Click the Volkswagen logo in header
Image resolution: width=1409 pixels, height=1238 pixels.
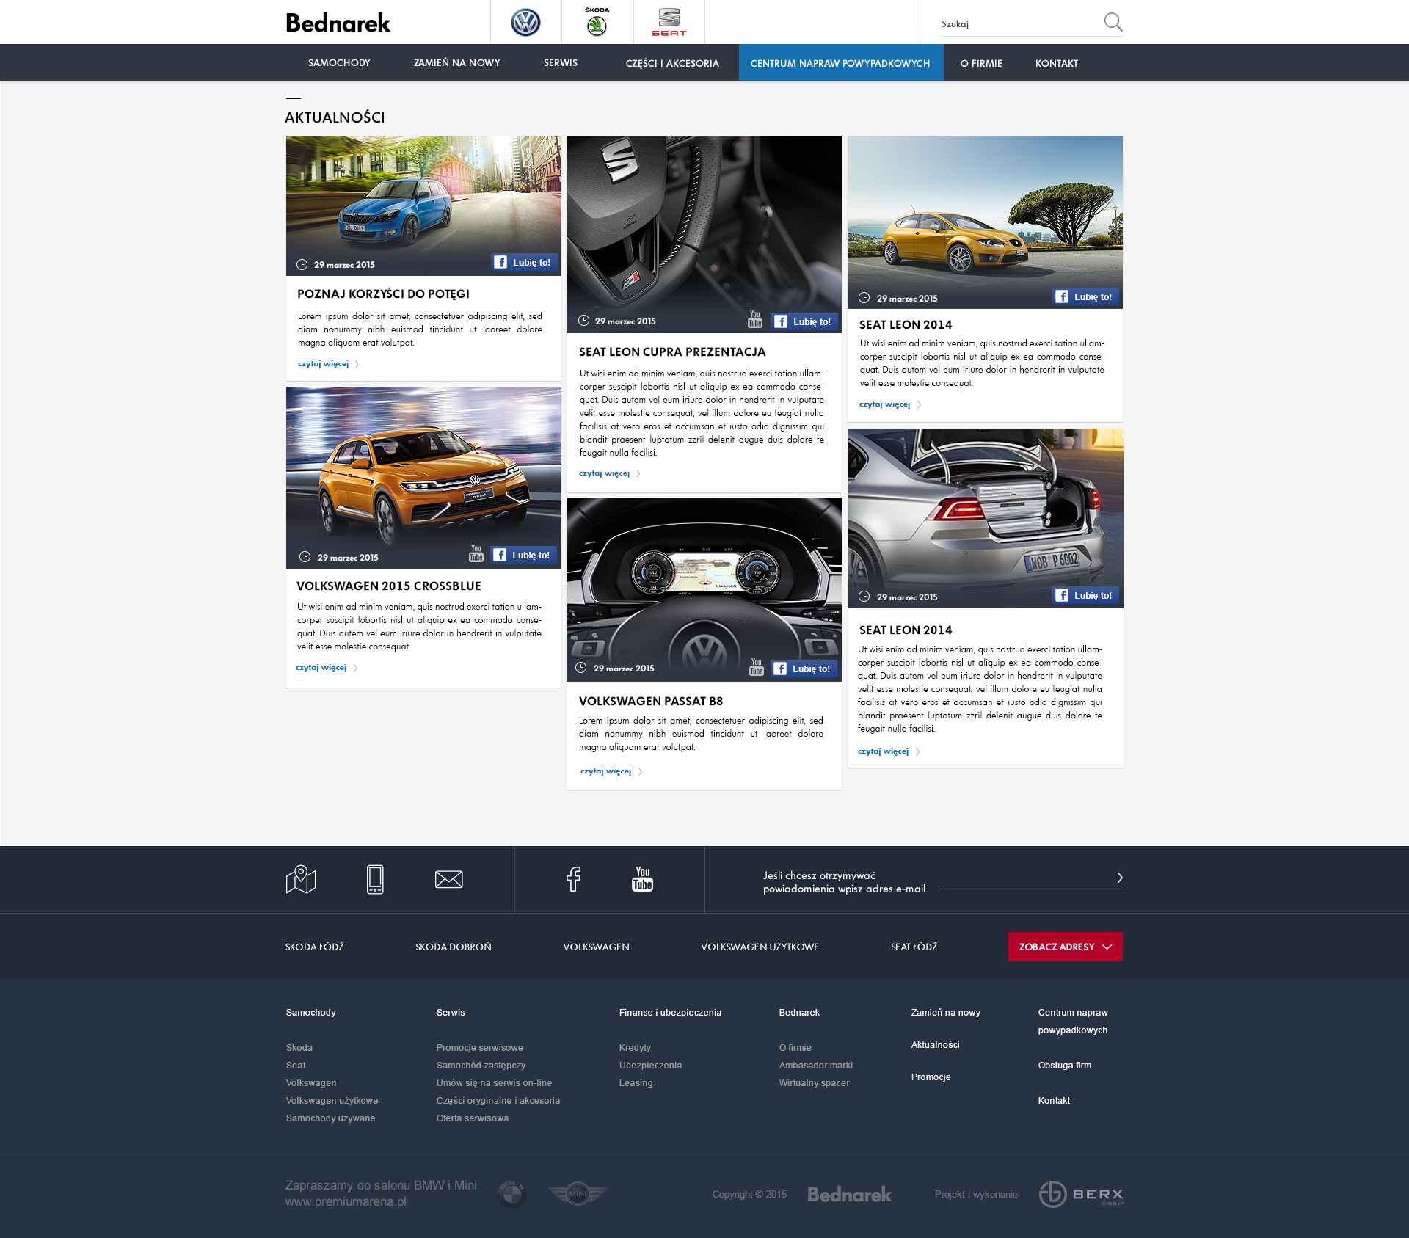pyautogui.click(x=525, y=22)
